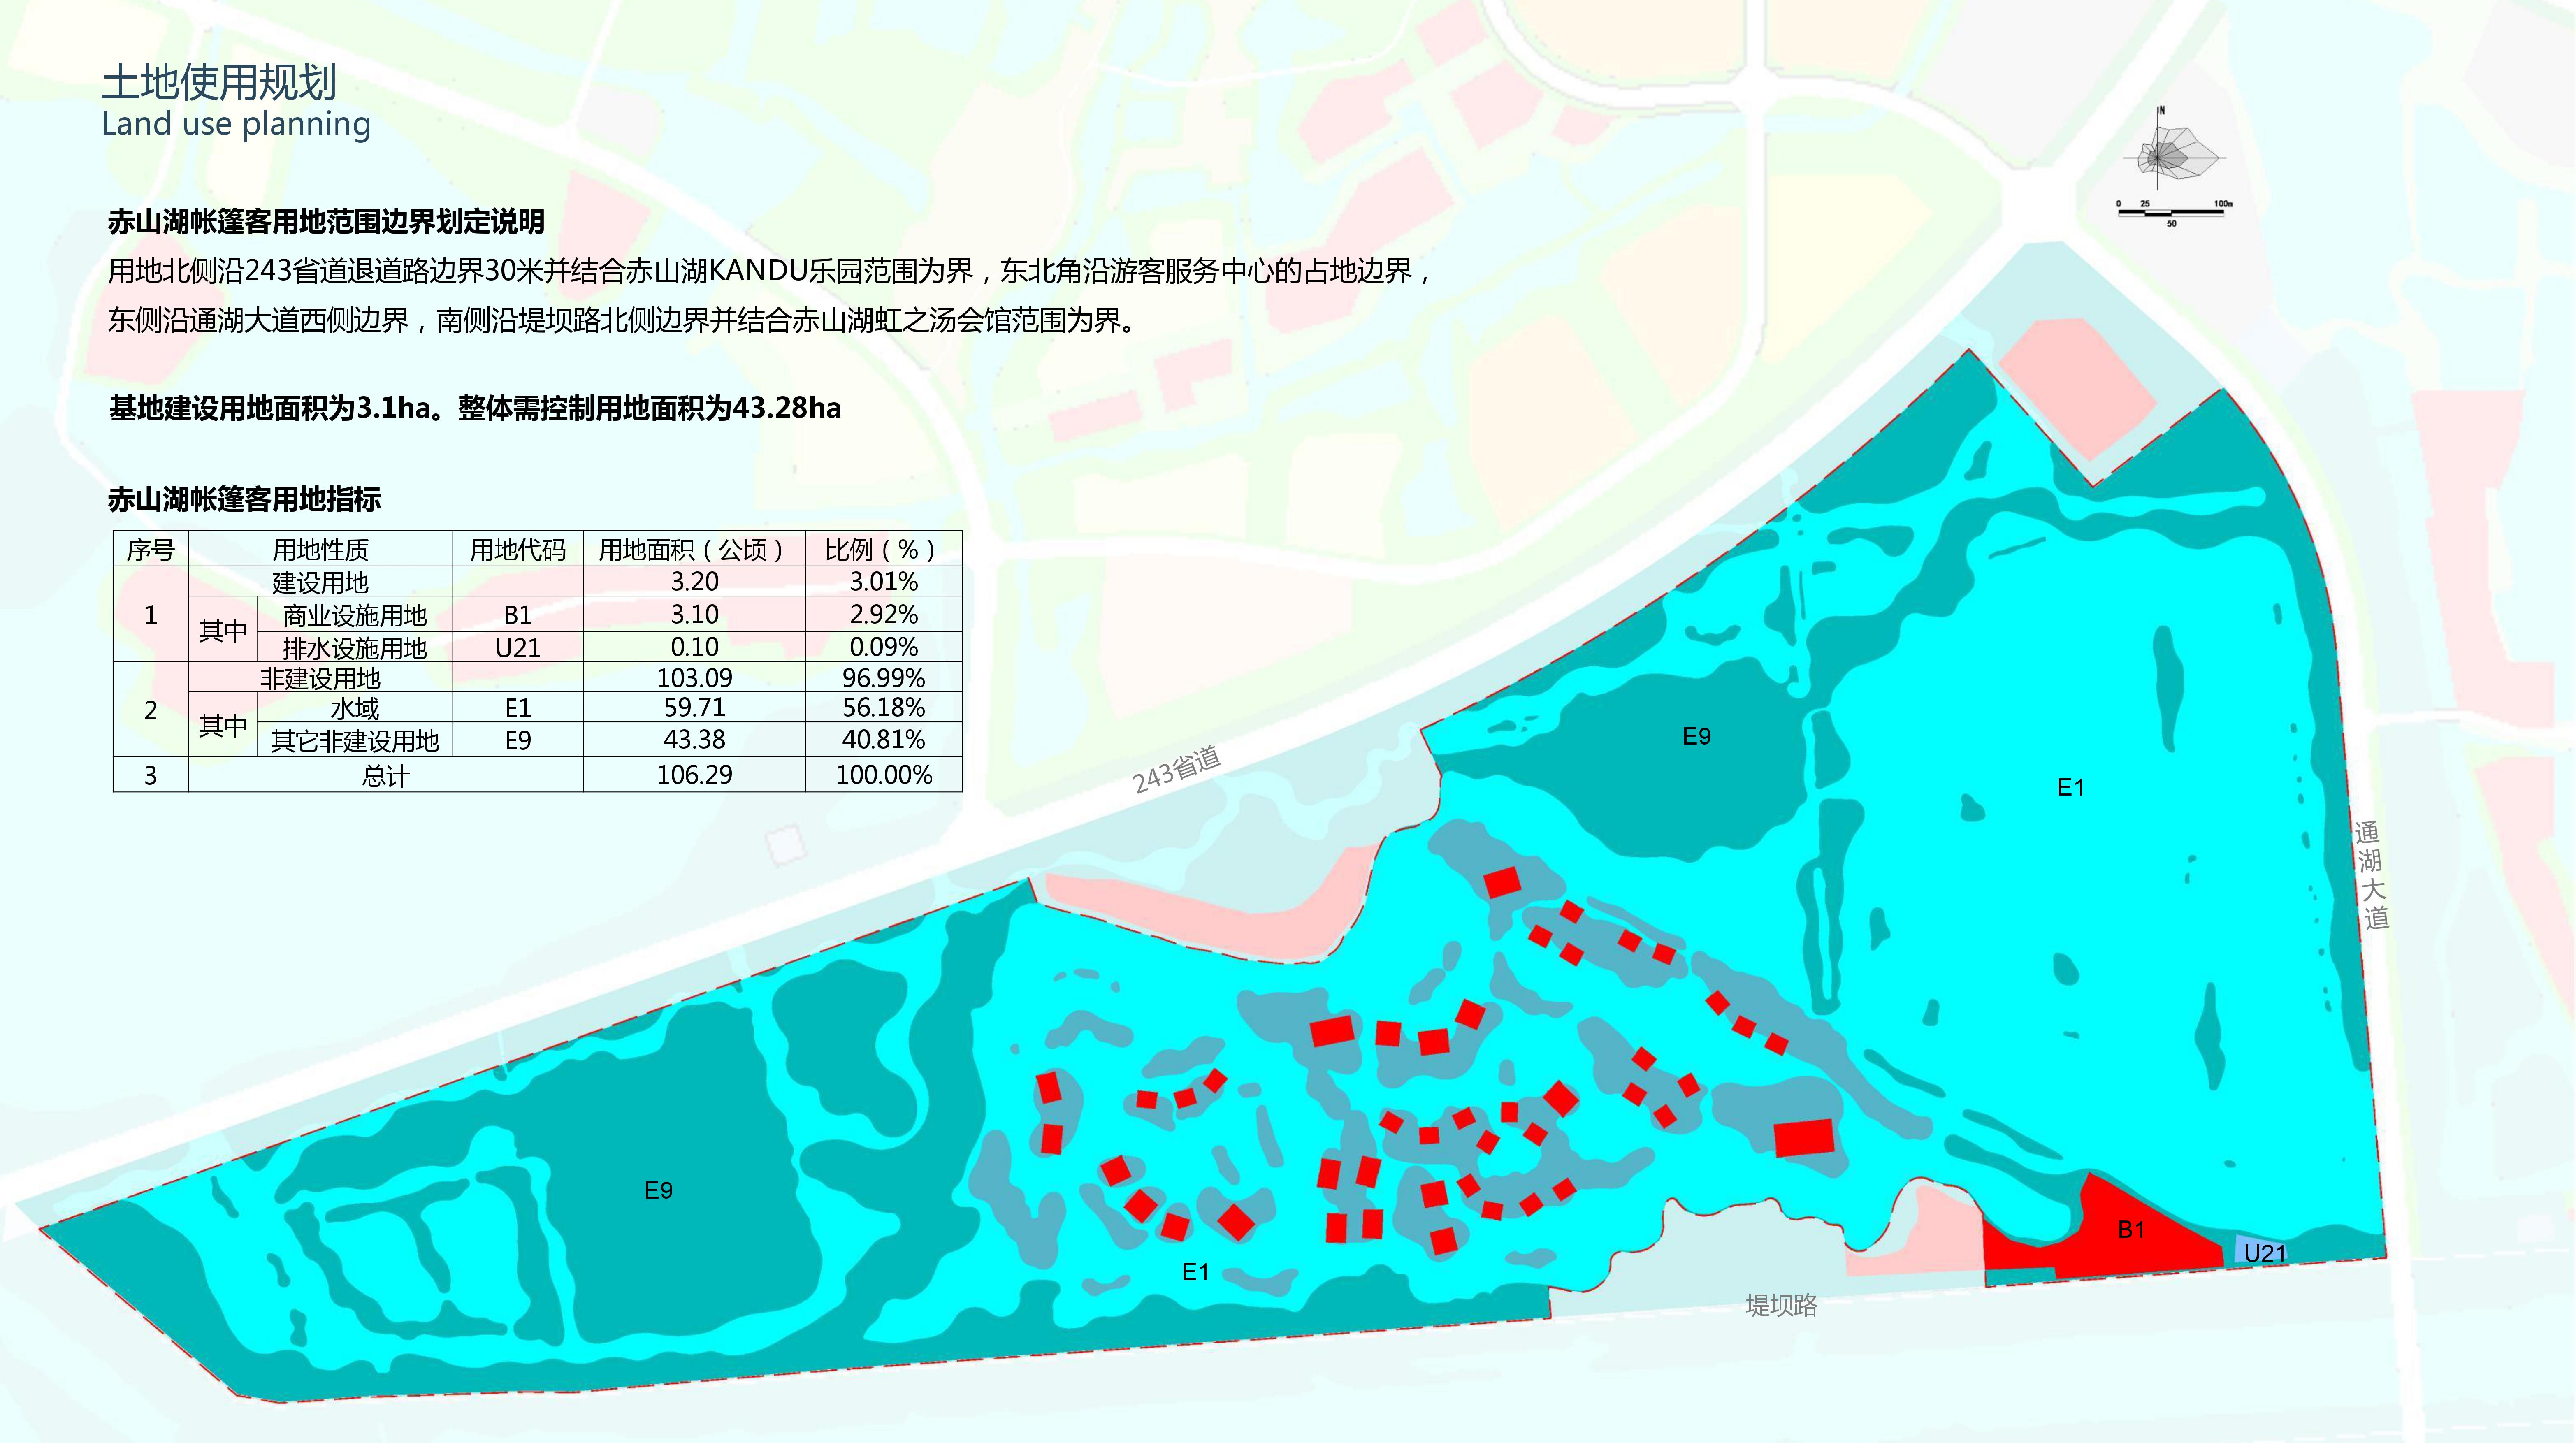Click the "其它非建设用地" table cell
The width and height of the screenshot is (2576, 1443).
pyautogui.click(x=355, y=741)
